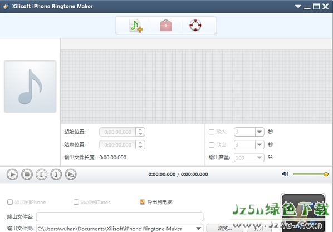Open the title bar dropdown menu arrow
Screen dimensions: 333x232
click(298, 6)
